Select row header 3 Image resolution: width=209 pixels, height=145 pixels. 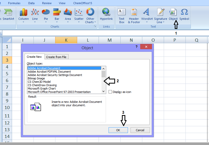pyautogui.click(x=7, y=60)
